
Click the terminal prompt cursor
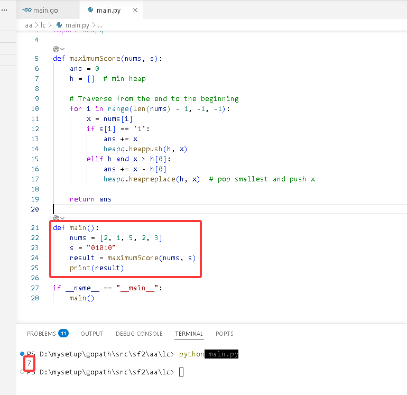[181, 372]
